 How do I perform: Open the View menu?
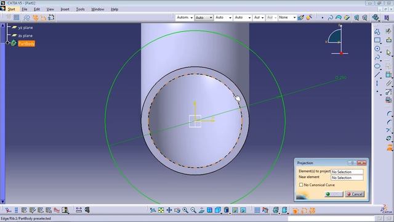point(50,9)
